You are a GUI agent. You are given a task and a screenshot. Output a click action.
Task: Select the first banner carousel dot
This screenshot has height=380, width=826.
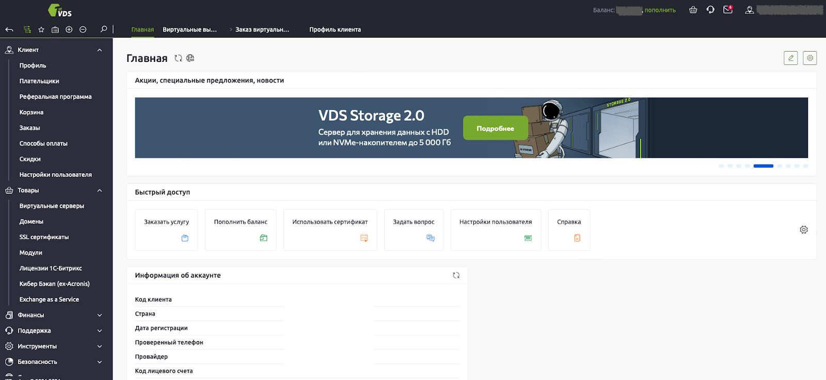[721, 166]
